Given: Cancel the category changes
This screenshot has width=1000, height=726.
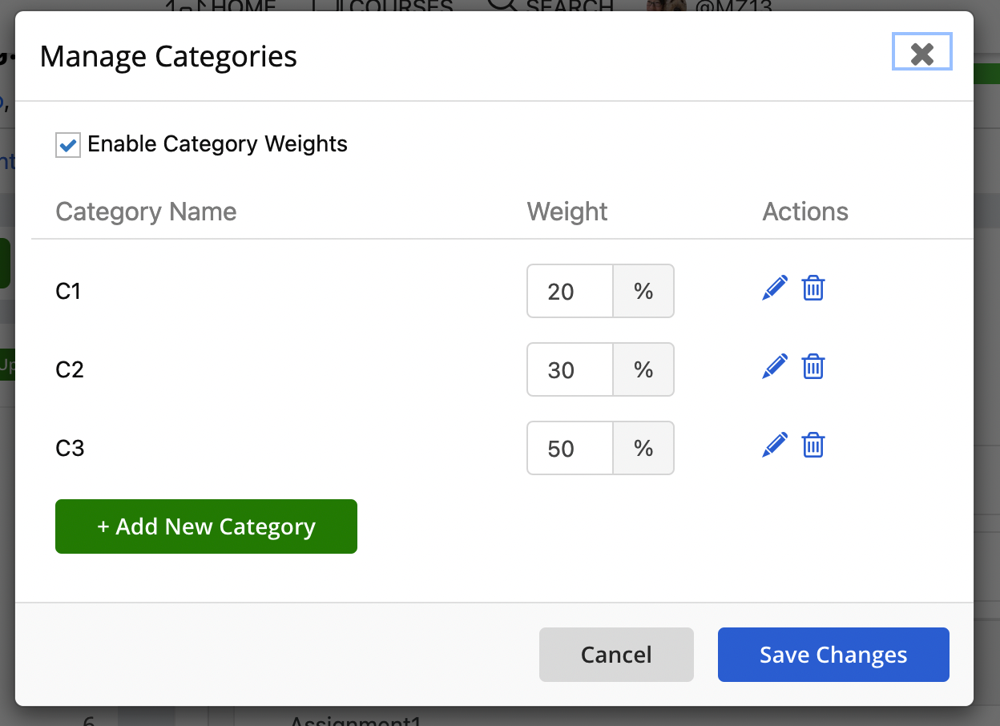Looking at the screenshot, I should (616, 655).
